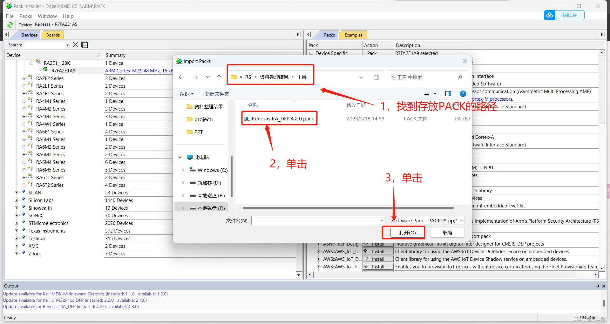Close the Output panel
610x324 pixels.
tap(604, 286)
